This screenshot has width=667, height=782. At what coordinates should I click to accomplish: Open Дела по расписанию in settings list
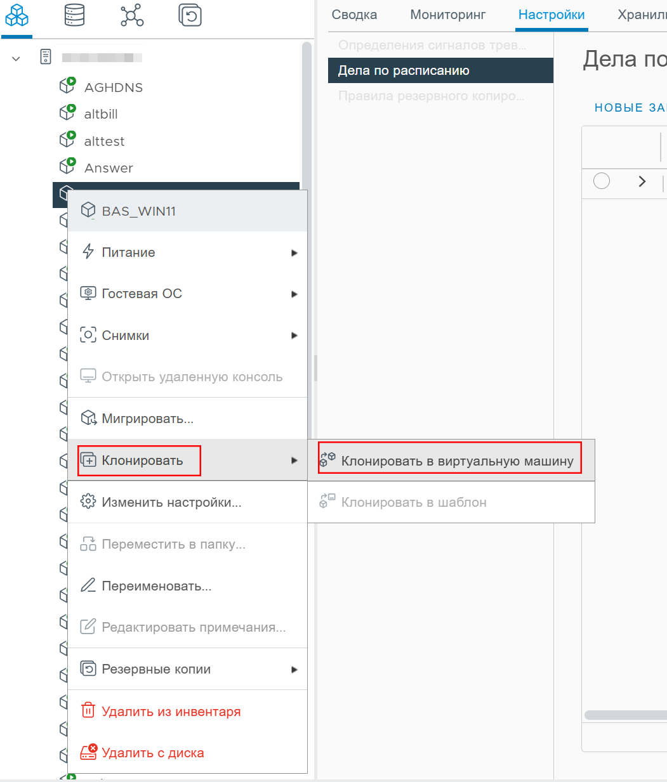pos(440,70)
